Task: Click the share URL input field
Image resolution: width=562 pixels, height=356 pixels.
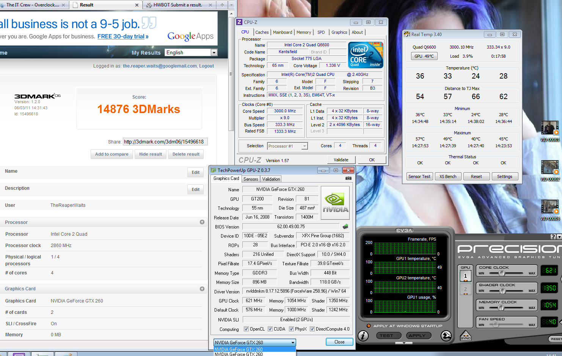Action: tap(165, 142)
